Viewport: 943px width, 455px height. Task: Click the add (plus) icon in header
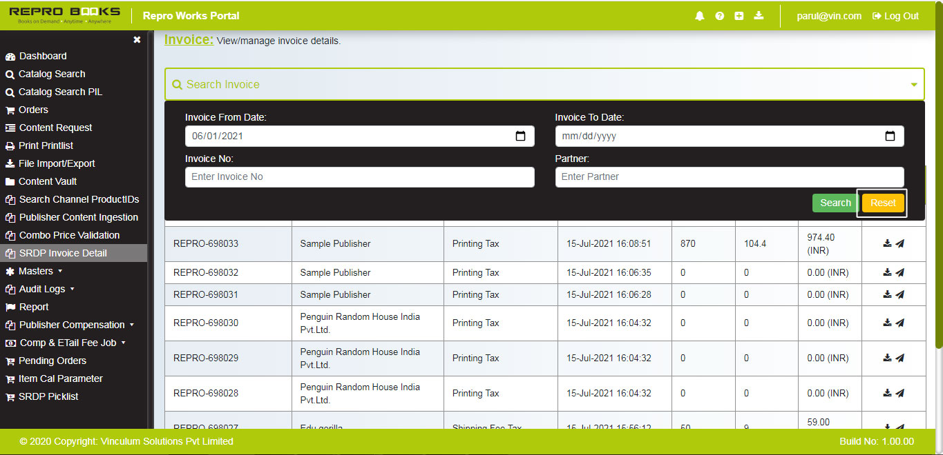coord(739,15)
